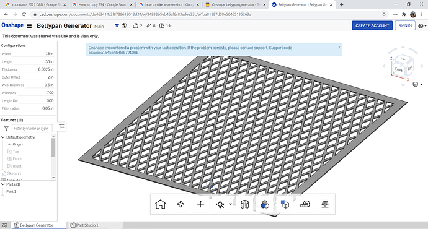Image resolution: width=428 pixels, height=229 pixels.
Task: Click the Right face of view cube
Action: pyautogui.click(x=410, y=68)
